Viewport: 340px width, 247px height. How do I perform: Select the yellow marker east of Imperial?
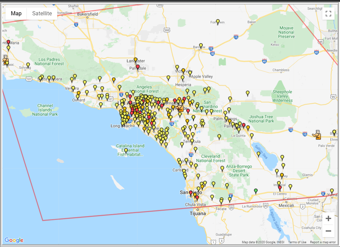290,187
